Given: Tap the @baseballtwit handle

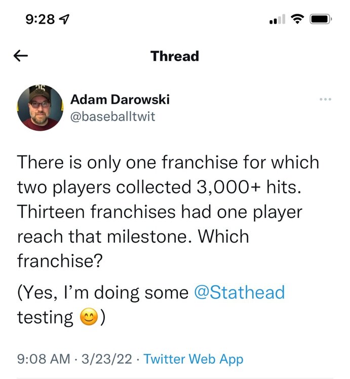Looking at the screenshot, I should pyautogui.click(x=113, y=117).
